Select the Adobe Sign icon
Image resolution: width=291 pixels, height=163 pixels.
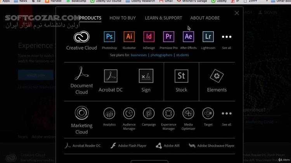click(146, 76)
